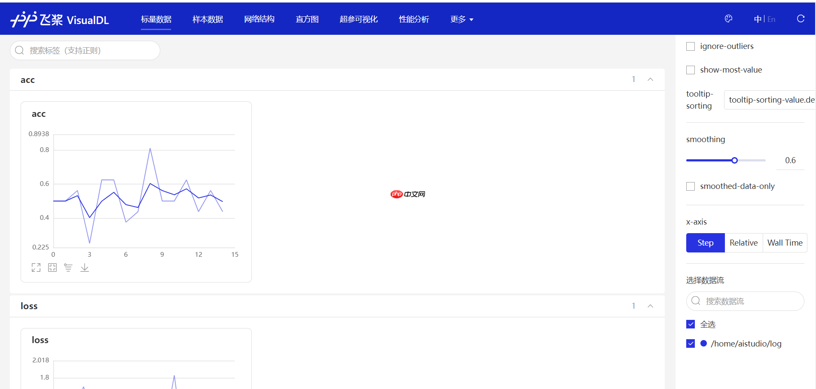816x389 pixels.
Task: Switch to the 样本数据 tab
Action: 208,19
